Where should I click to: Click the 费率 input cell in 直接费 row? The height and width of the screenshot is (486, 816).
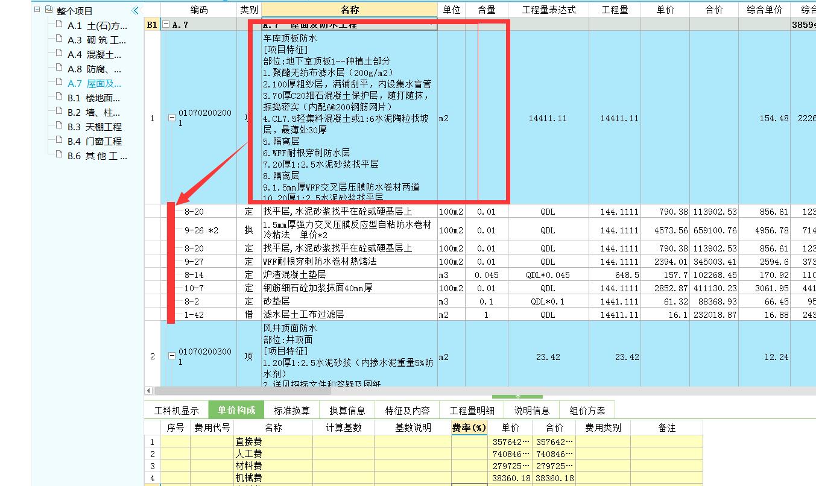tap(469, 441)
